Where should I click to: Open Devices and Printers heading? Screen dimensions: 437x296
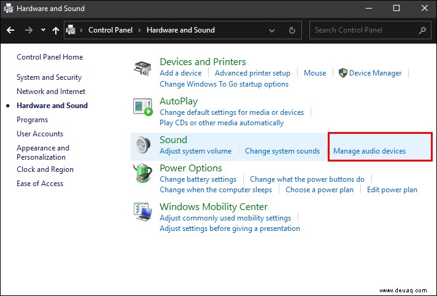(203, 61)
